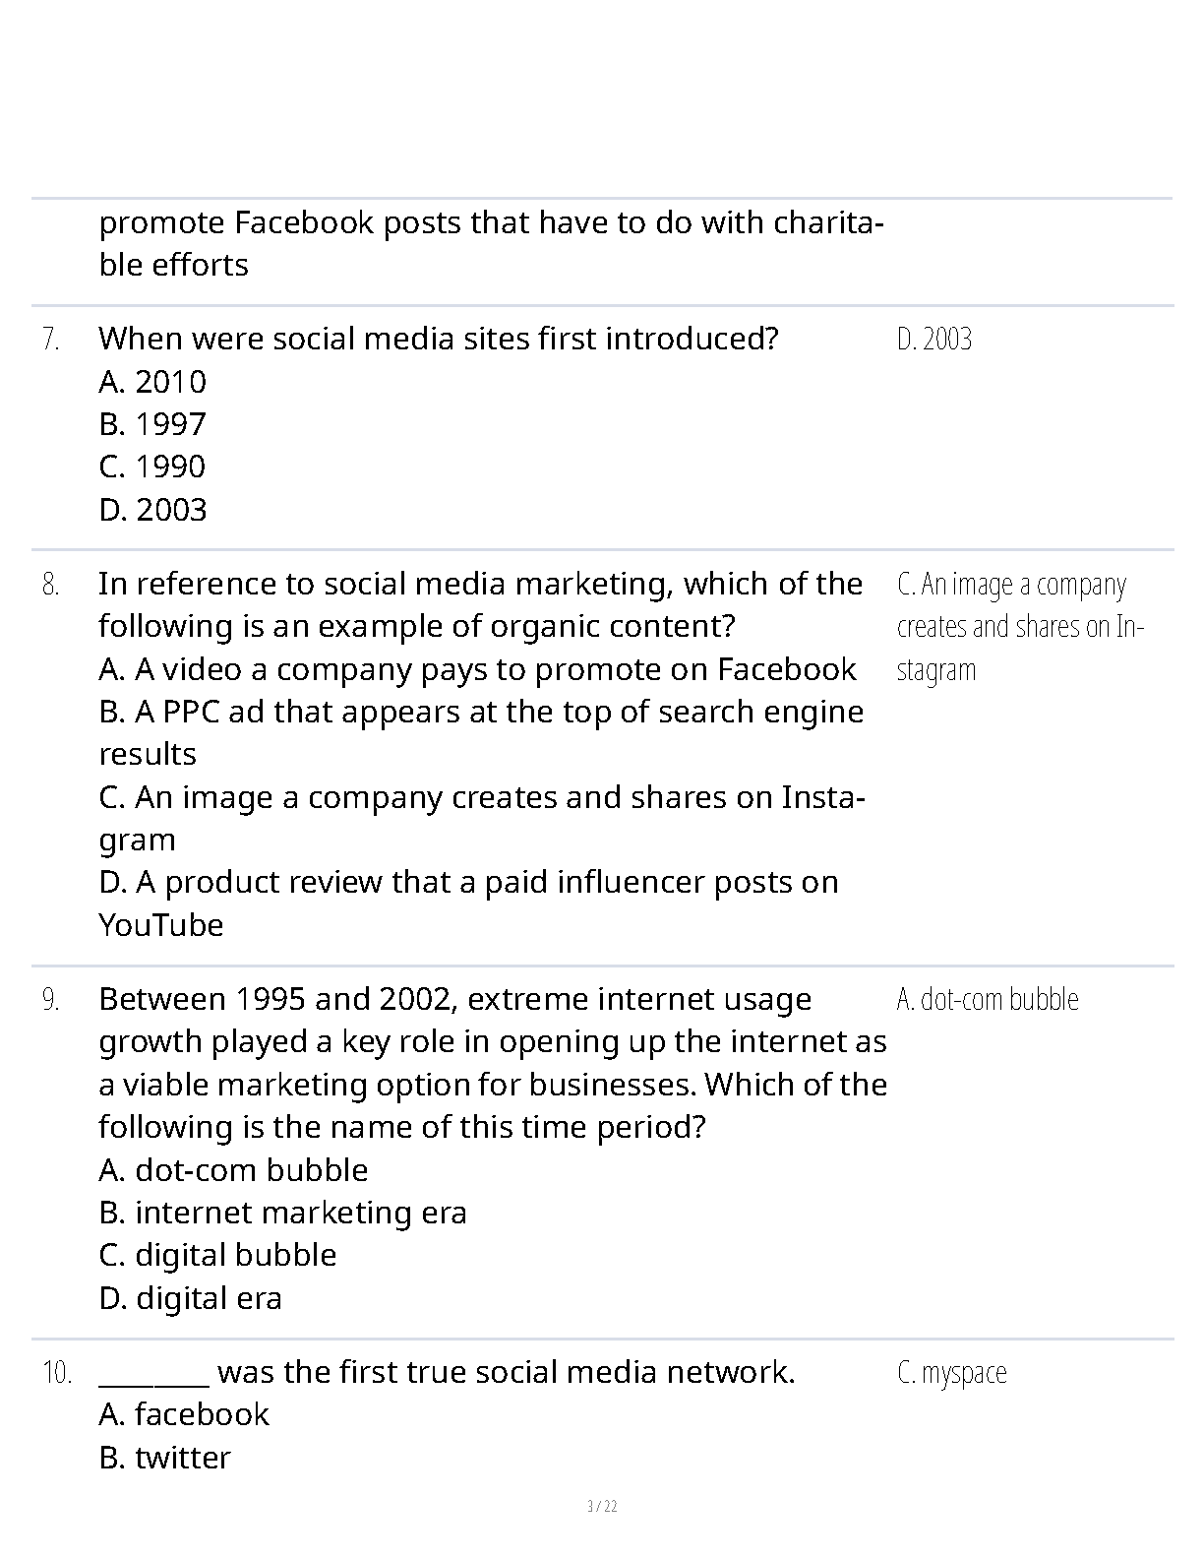
Task: Choose option 'C. 1990'
Action: (152, 467)
